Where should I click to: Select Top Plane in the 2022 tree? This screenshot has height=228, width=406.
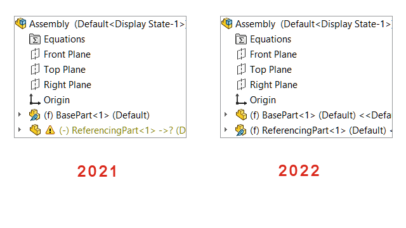coord(271,70)
